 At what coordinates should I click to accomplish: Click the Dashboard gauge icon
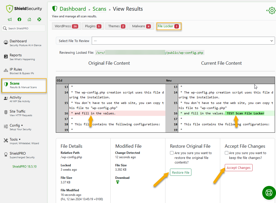(x=6, y=42)
